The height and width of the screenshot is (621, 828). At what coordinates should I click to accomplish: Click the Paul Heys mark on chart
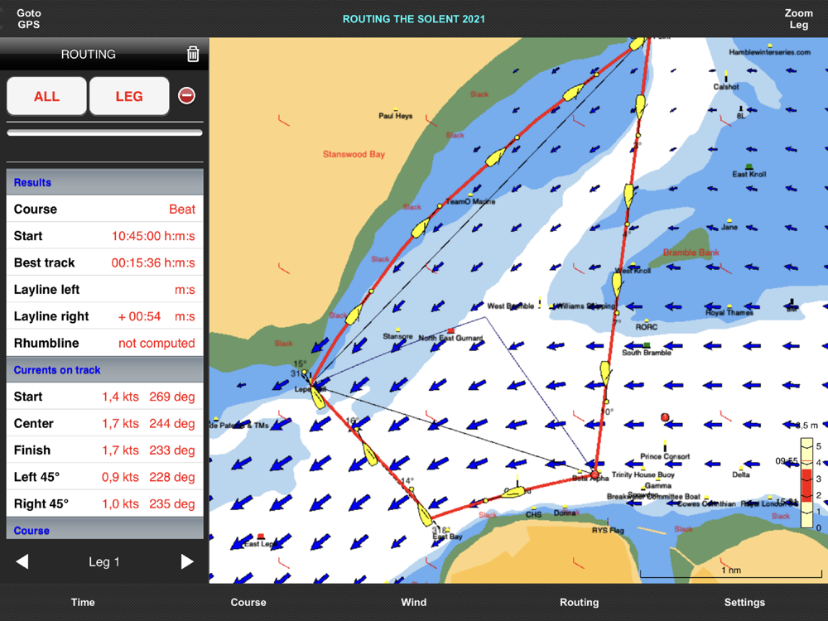396,110
